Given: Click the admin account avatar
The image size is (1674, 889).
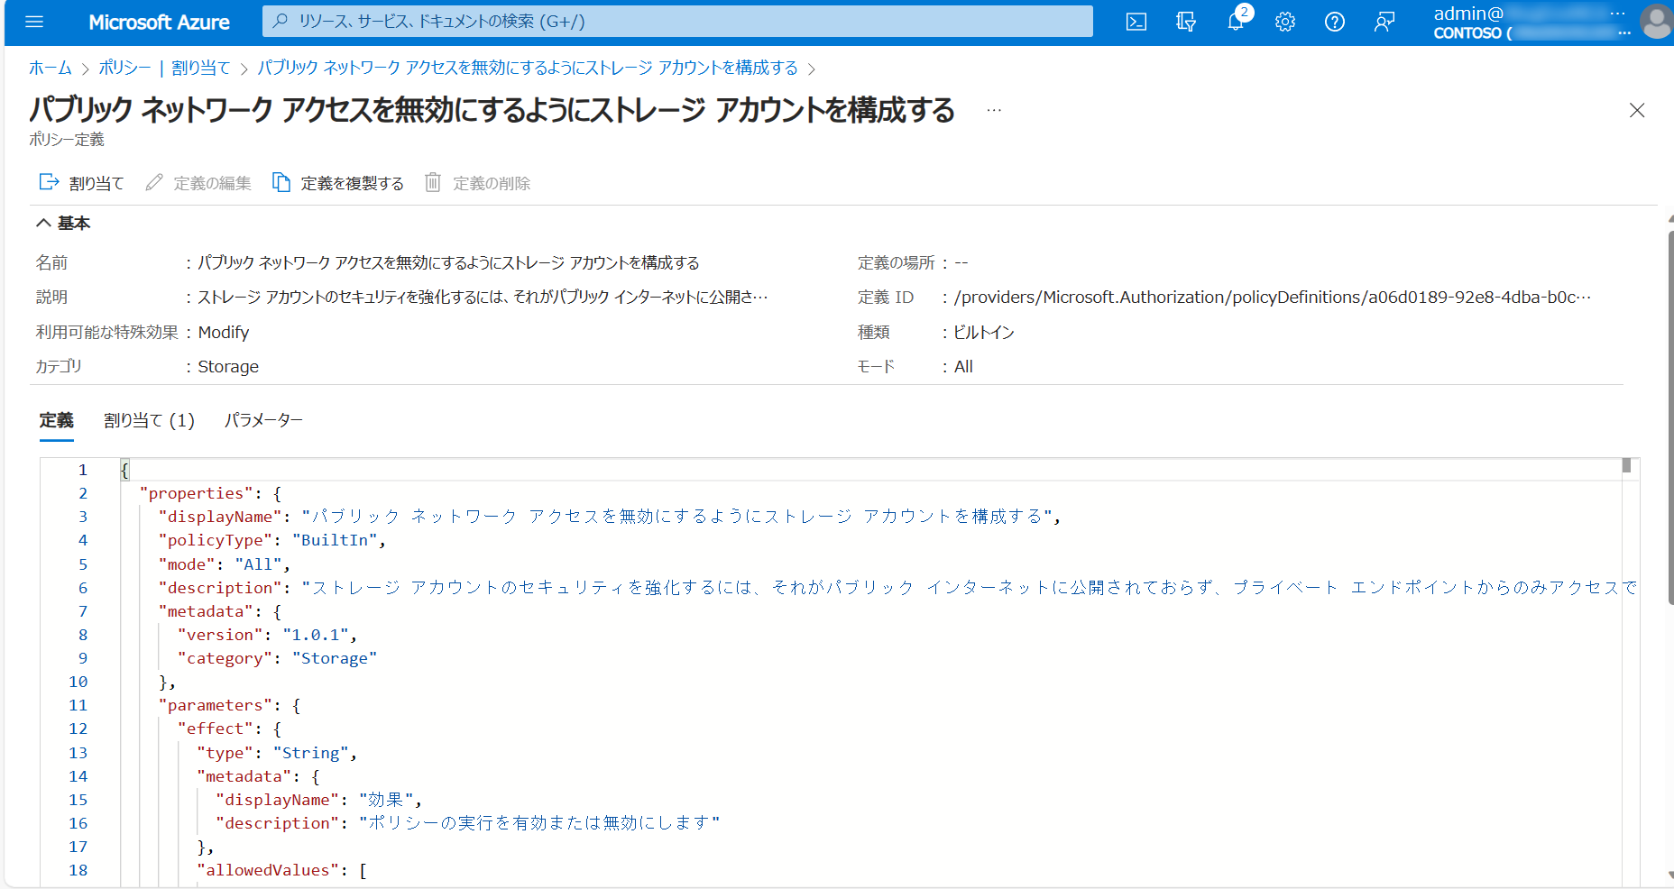Looking at the screenshot, I should tap(1656, 22).
